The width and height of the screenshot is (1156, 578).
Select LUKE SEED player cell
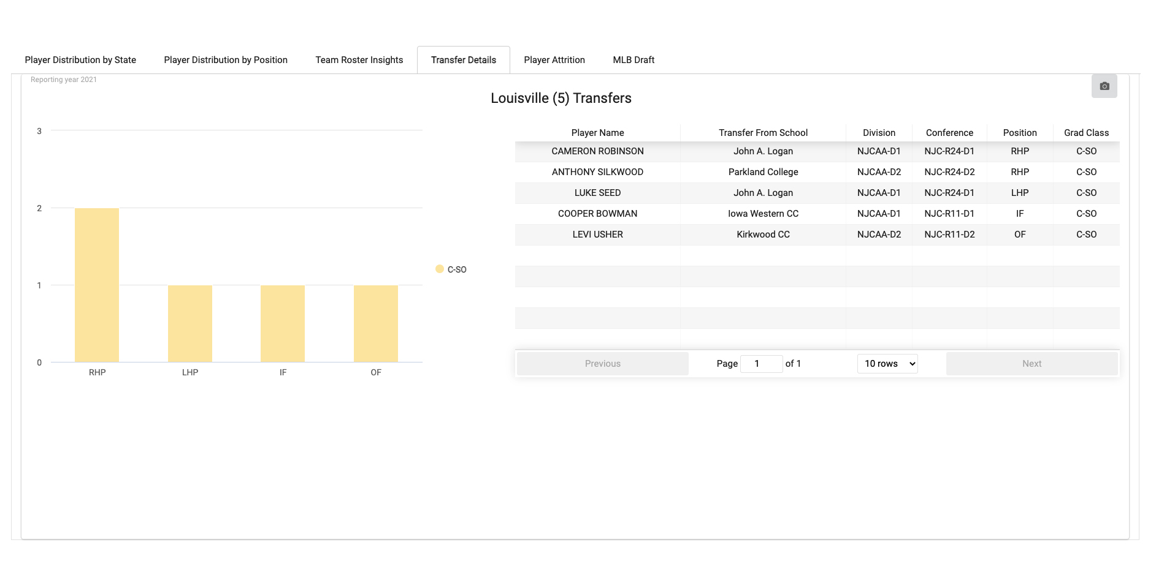(x=598, y=193)
